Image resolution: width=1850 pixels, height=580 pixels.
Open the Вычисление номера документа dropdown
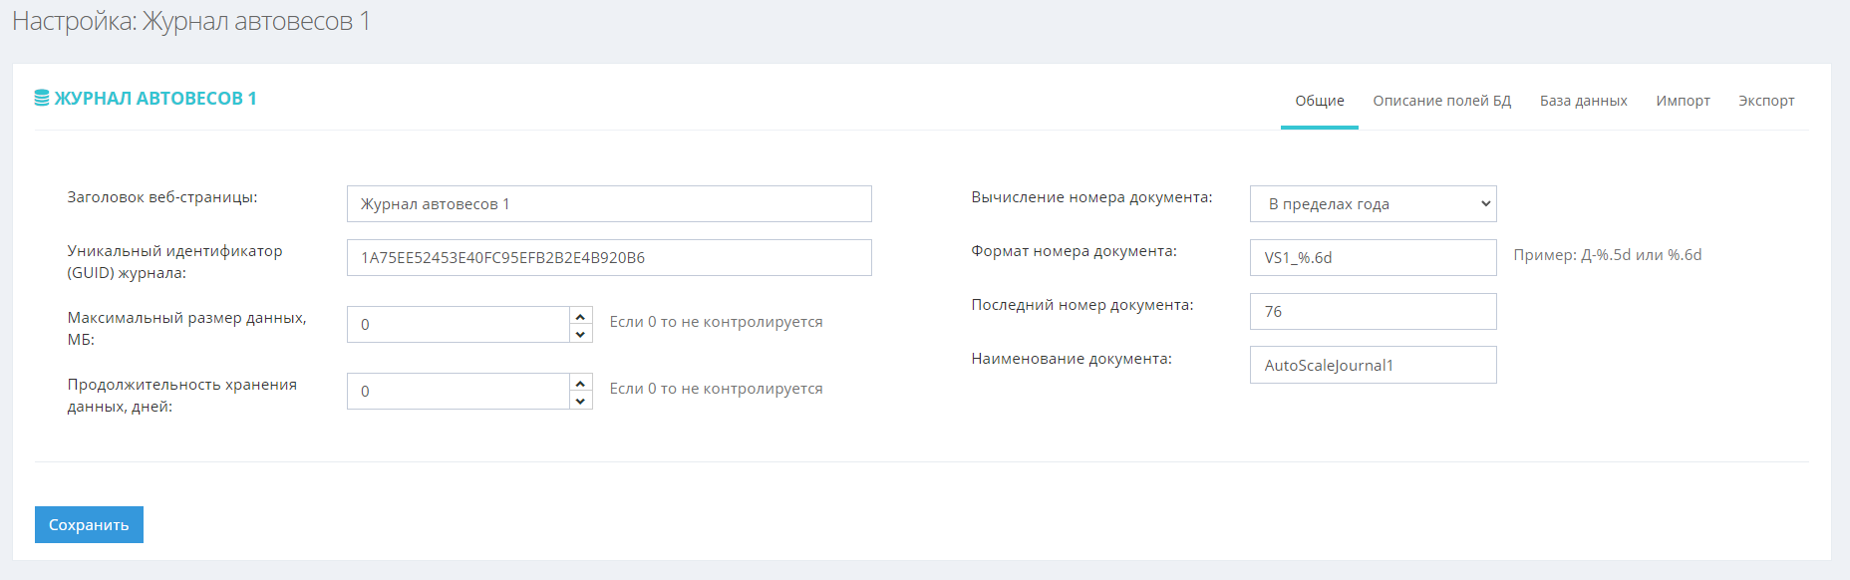[1373, 204]
